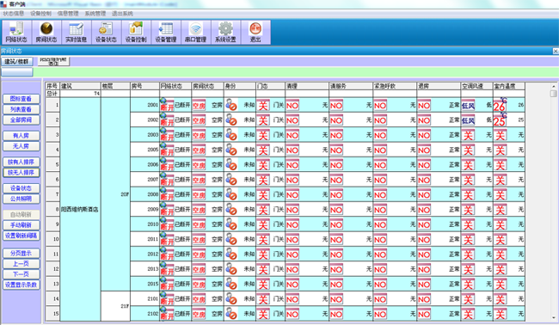Click the 分页显示 button
Screen dimensions: 559x325
21,254
